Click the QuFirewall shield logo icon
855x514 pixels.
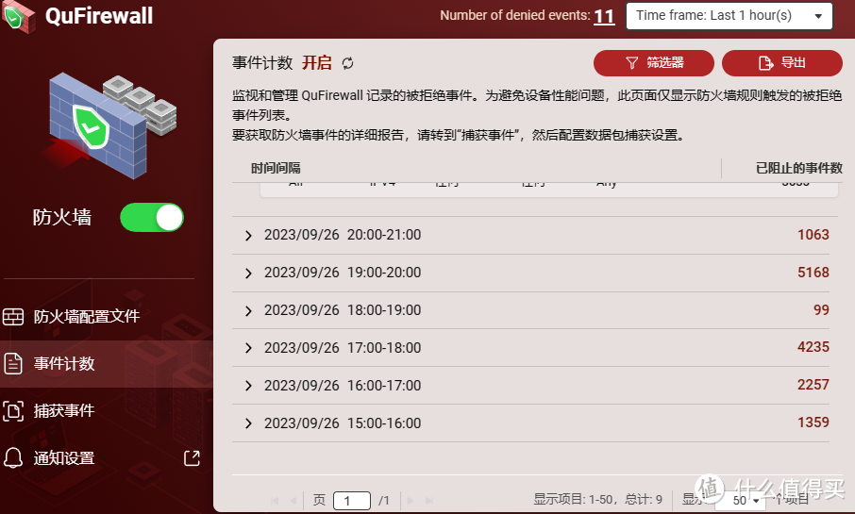pyautogui.click(x=18, y=16)
